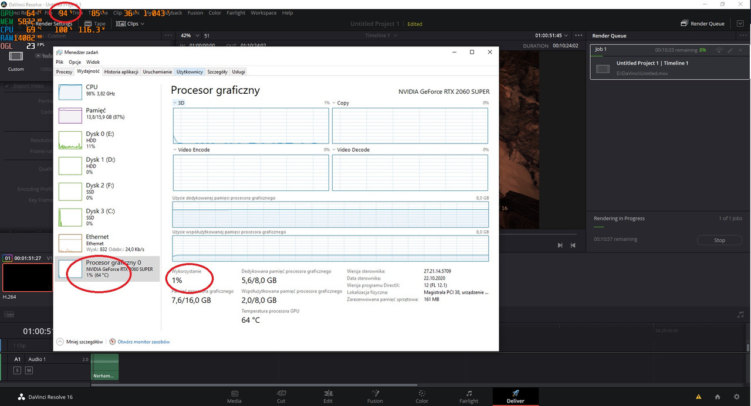Select the Deliver page
The width and height of the screenshot is (751, 406).
click(x=516, y=397)
